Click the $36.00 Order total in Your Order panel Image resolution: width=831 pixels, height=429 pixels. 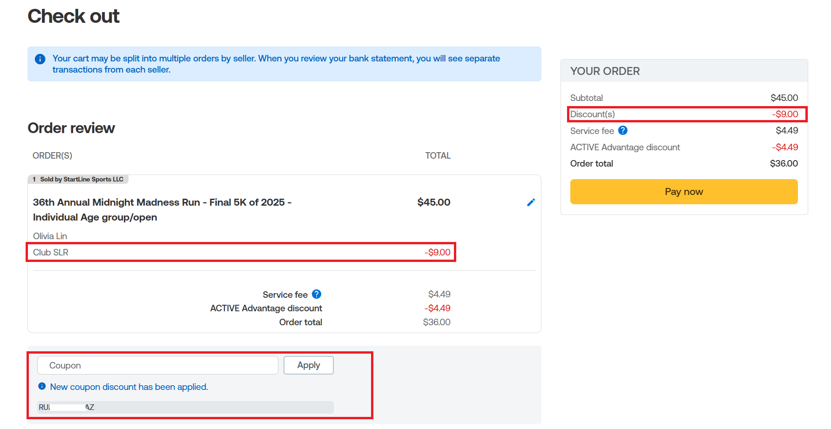pos(784,163)
